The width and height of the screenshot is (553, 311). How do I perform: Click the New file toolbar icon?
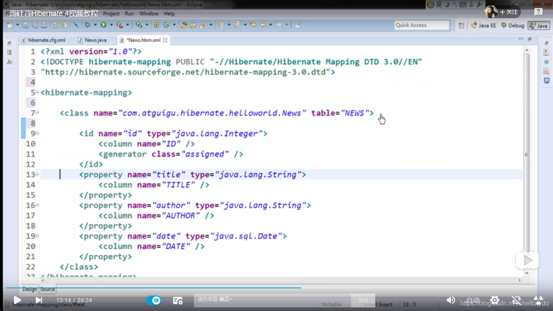[10, 25]
